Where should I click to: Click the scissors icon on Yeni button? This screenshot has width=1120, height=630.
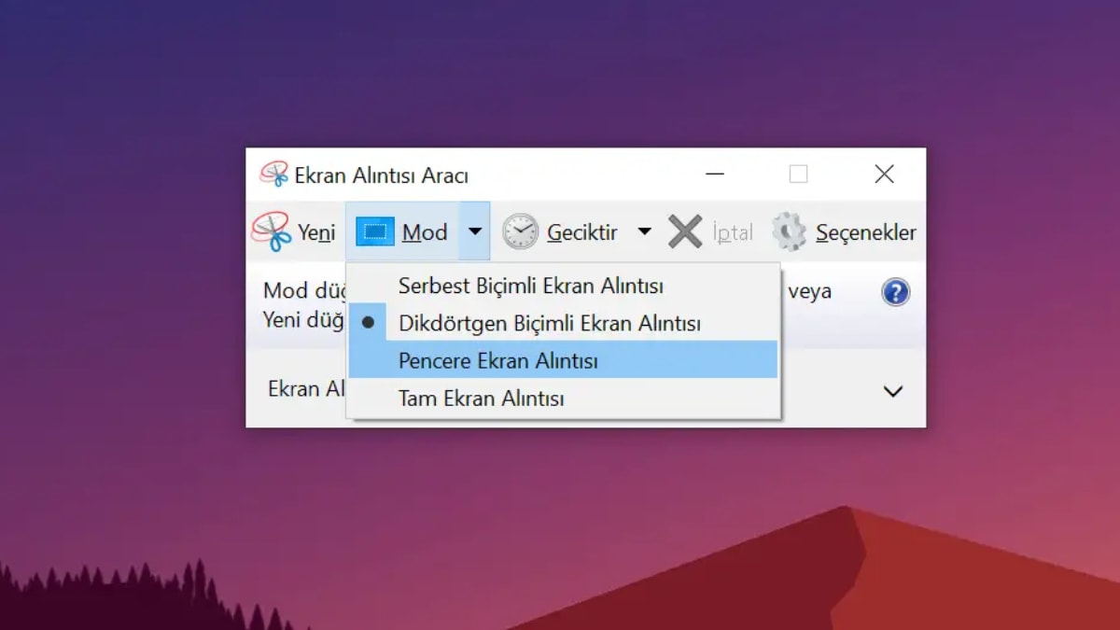click(x=272, y=231)
